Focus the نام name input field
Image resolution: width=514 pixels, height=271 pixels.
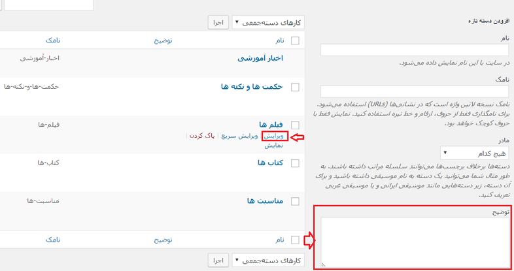(x=415, y=50)
